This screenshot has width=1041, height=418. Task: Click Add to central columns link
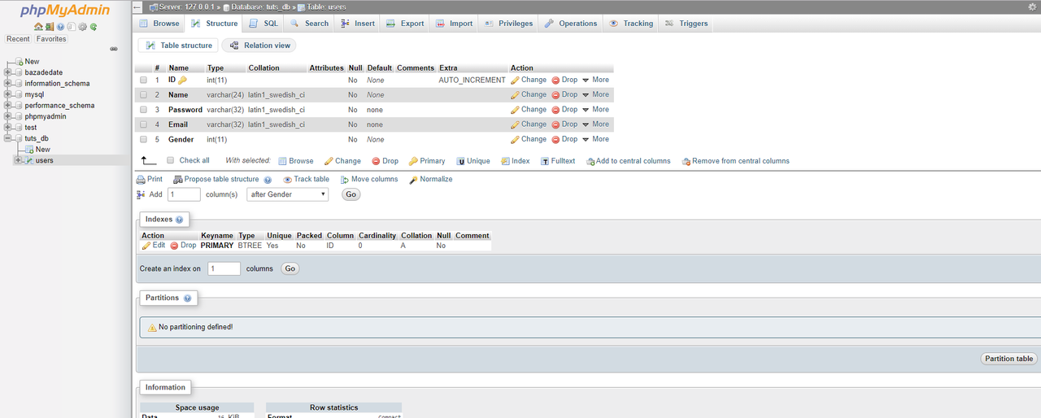pyautogui.click(x=628, y=161)
